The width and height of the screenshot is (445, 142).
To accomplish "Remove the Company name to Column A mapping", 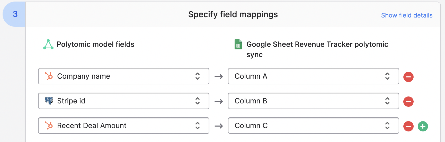I will coord(408,77).
